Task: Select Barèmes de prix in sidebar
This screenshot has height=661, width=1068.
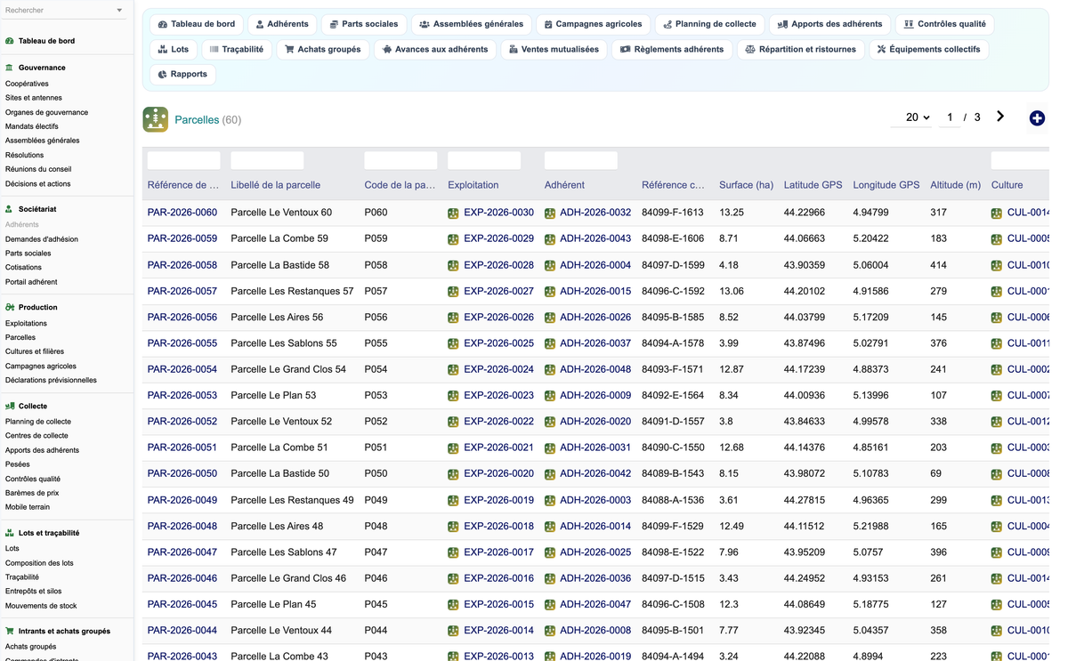Action: (x=32, y=493)
